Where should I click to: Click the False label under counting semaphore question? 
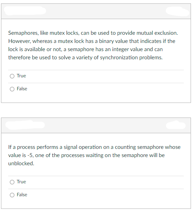click(22, 195)
